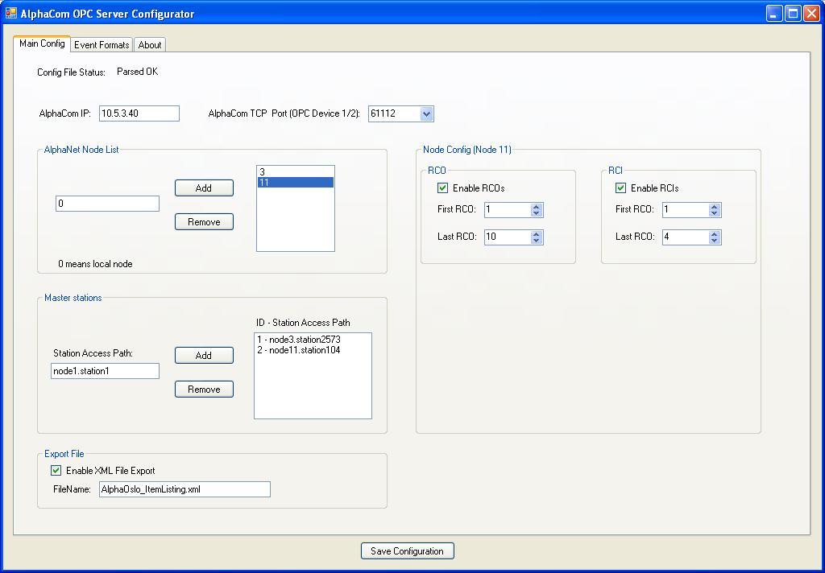Click the export FileName text field

pyautogui.click(x=184, y=489)
